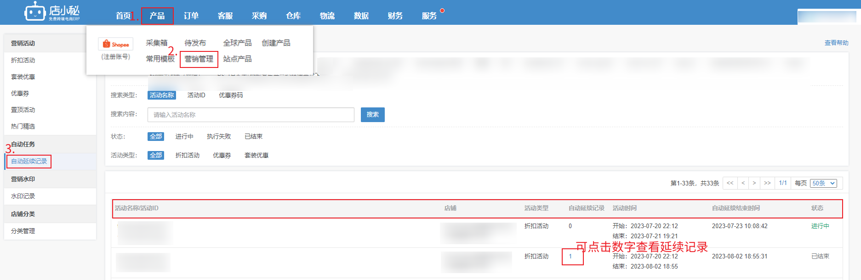Open 查看帮助 help link
Image resolution: width=861 pixels, height=280 pixels.
[836, 43]
